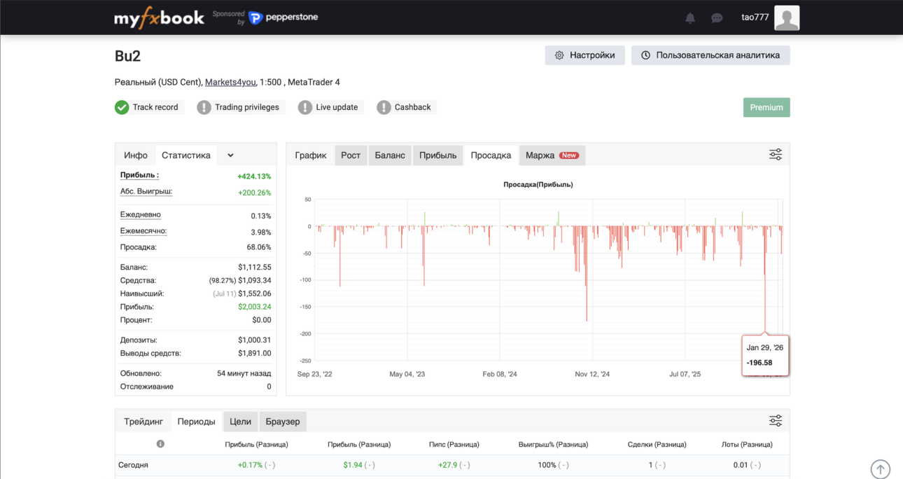Open periods table filter sliders icon
Viewport: 903px width, 479px height.
tap(776, 421)
